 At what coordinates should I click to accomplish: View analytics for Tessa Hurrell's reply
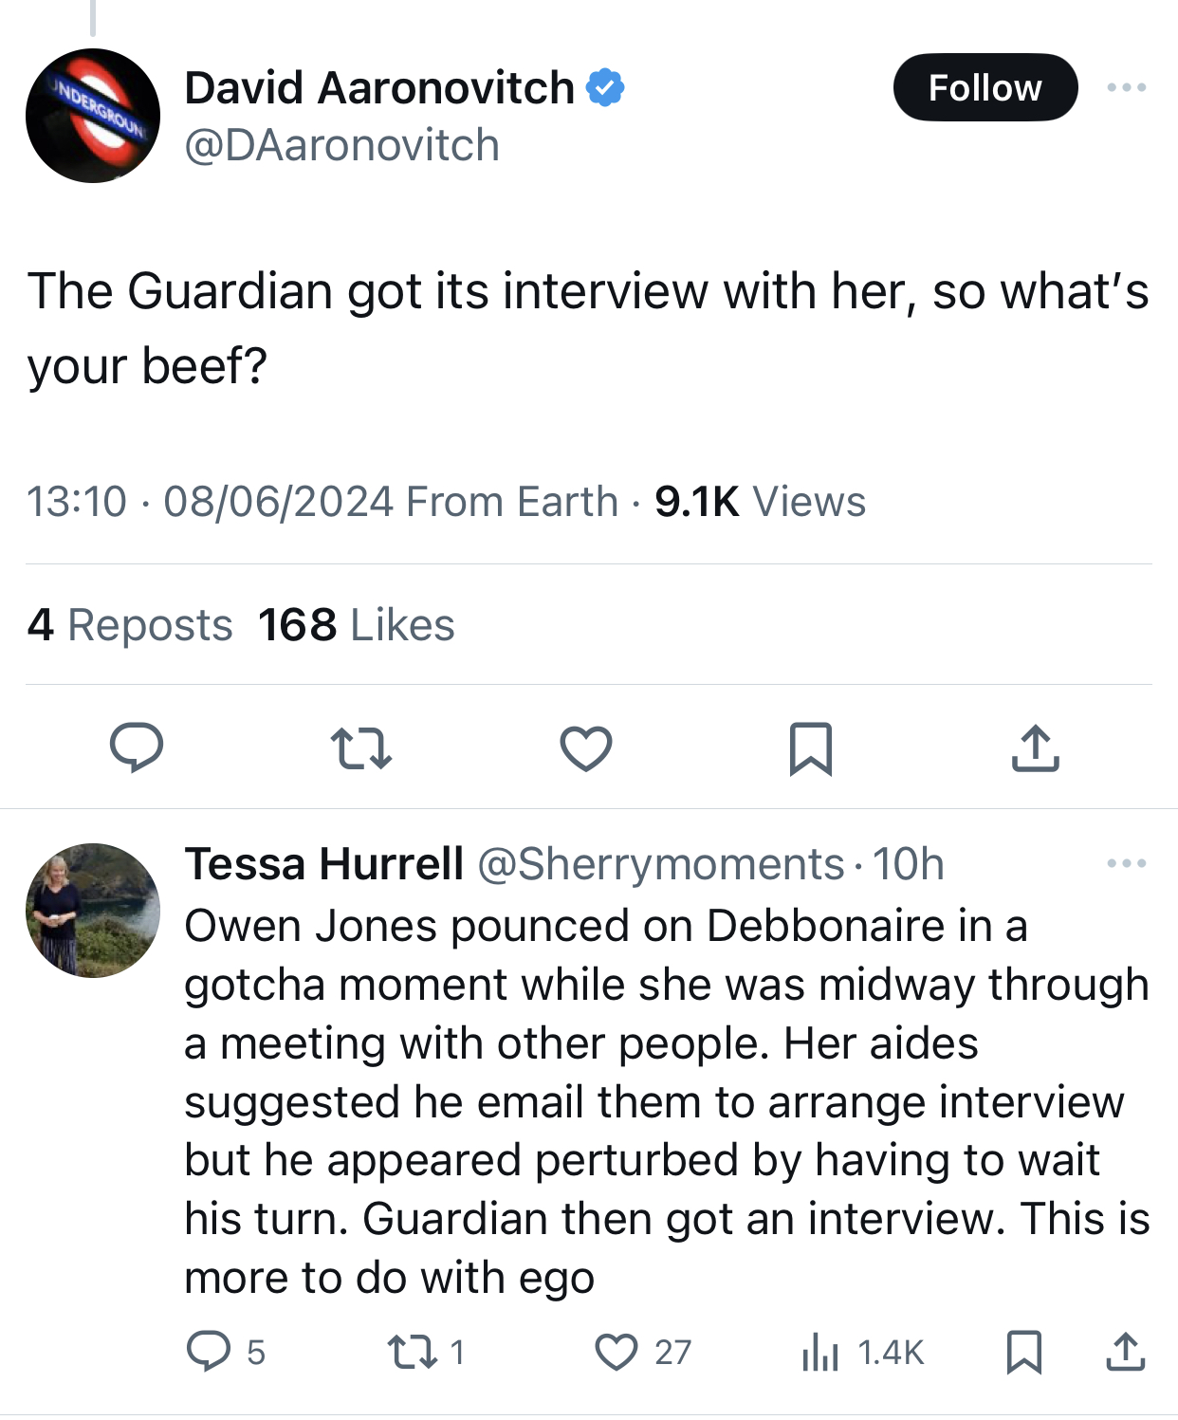pos(821,1352)
